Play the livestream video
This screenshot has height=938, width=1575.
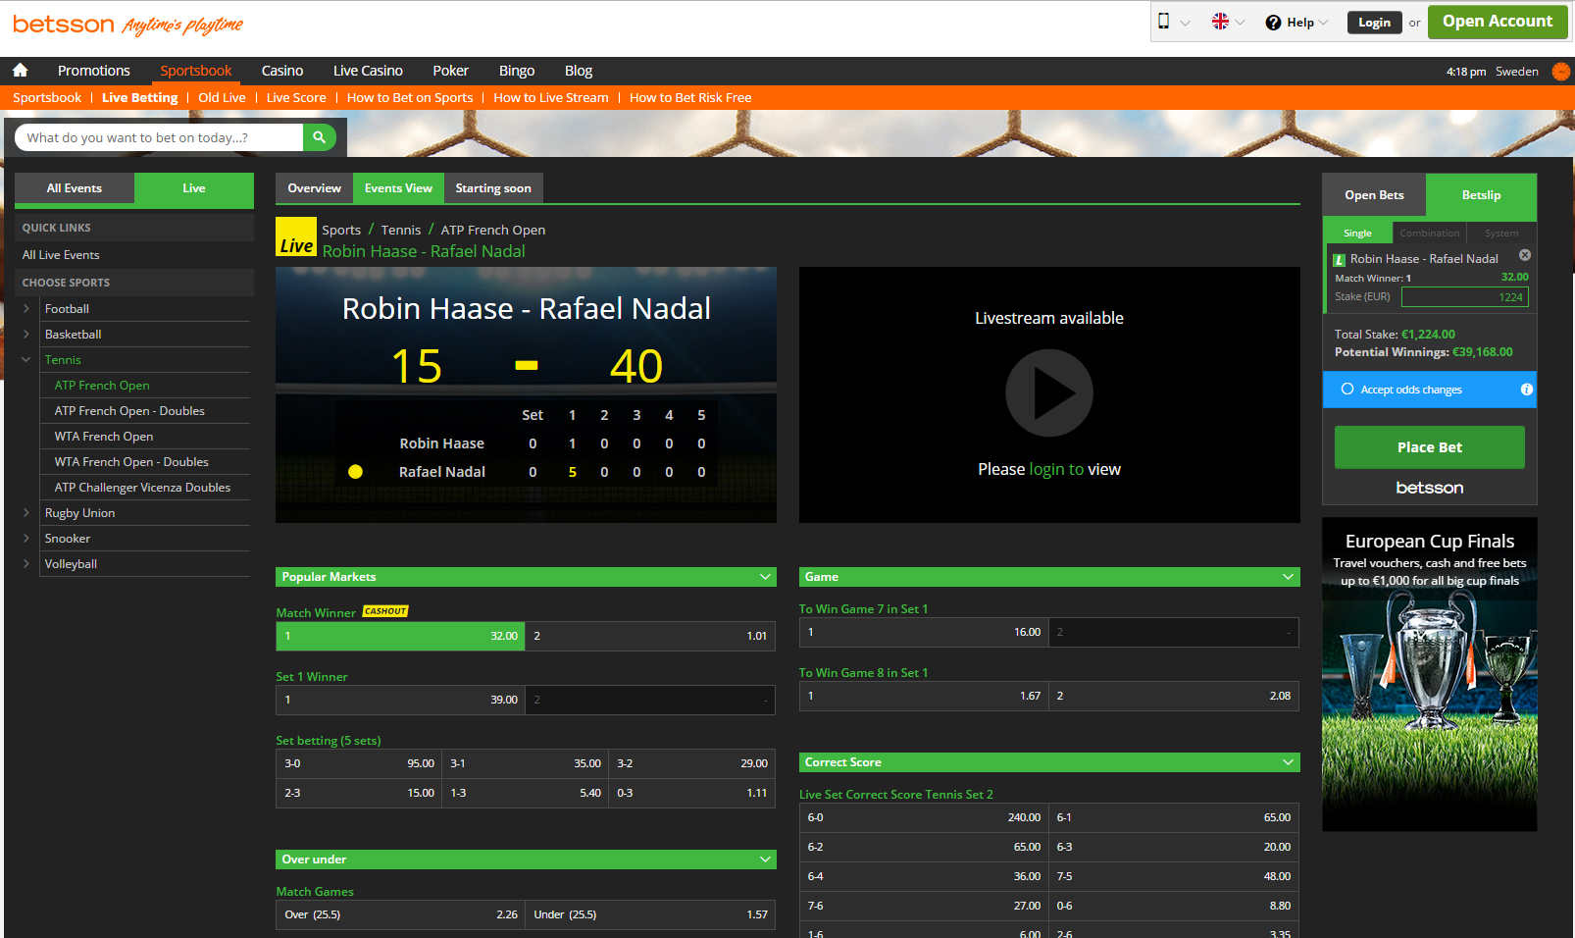coord(1048,392)
